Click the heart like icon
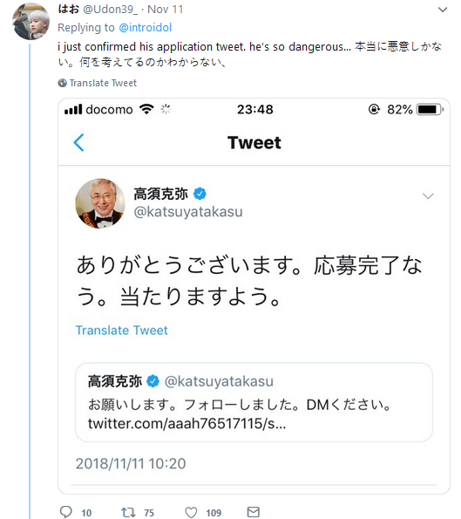Viewport: 461px width, 519px height. [x=191, y=512]
